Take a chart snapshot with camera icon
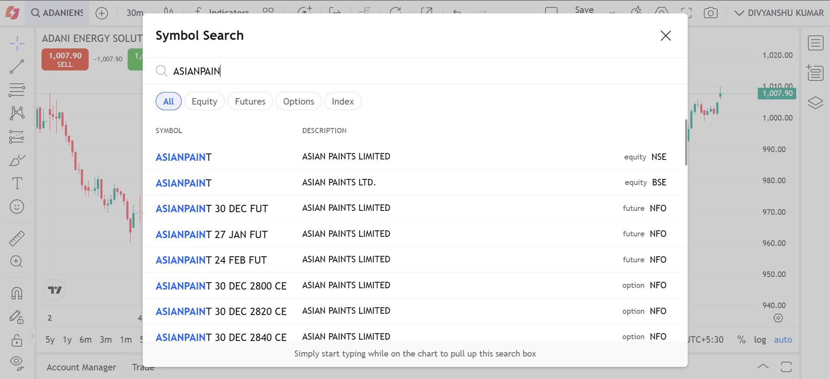 tap(711, 13)
